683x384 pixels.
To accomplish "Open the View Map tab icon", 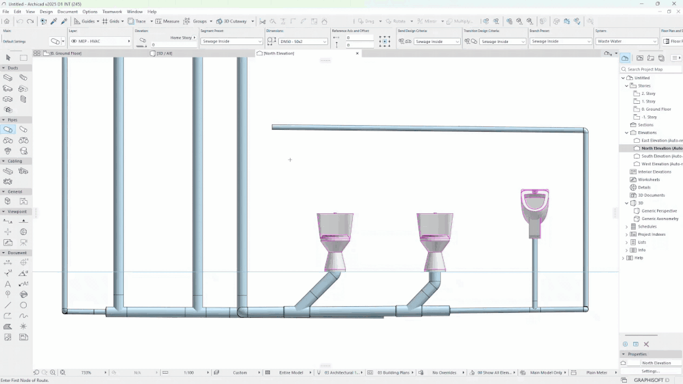I will pos(640,58).
